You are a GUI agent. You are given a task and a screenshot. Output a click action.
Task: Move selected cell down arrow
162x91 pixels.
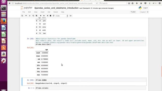(x=44, y=16)
